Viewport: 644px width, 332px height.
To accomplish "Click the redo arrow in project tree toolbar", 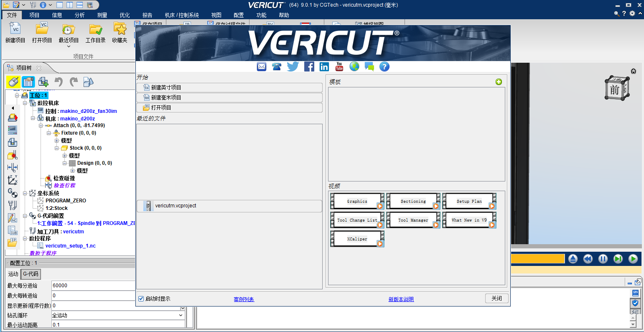I will 74,82.
